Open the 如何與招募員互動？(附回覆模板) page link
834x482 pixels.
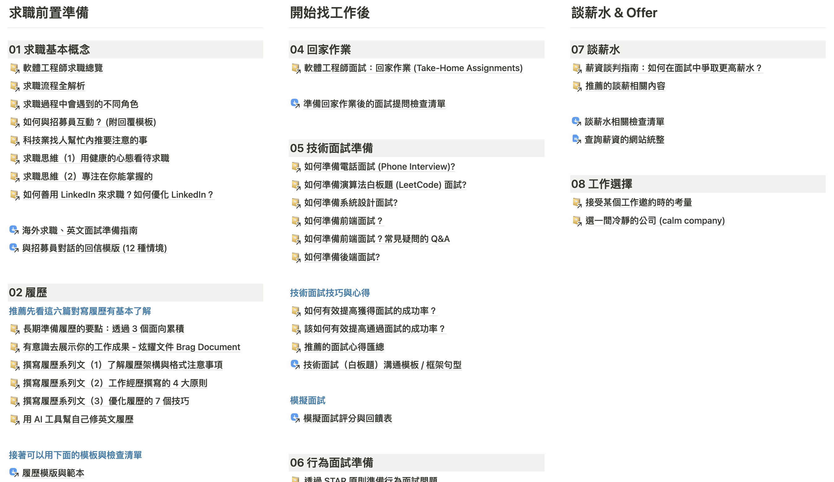(89, 122)
